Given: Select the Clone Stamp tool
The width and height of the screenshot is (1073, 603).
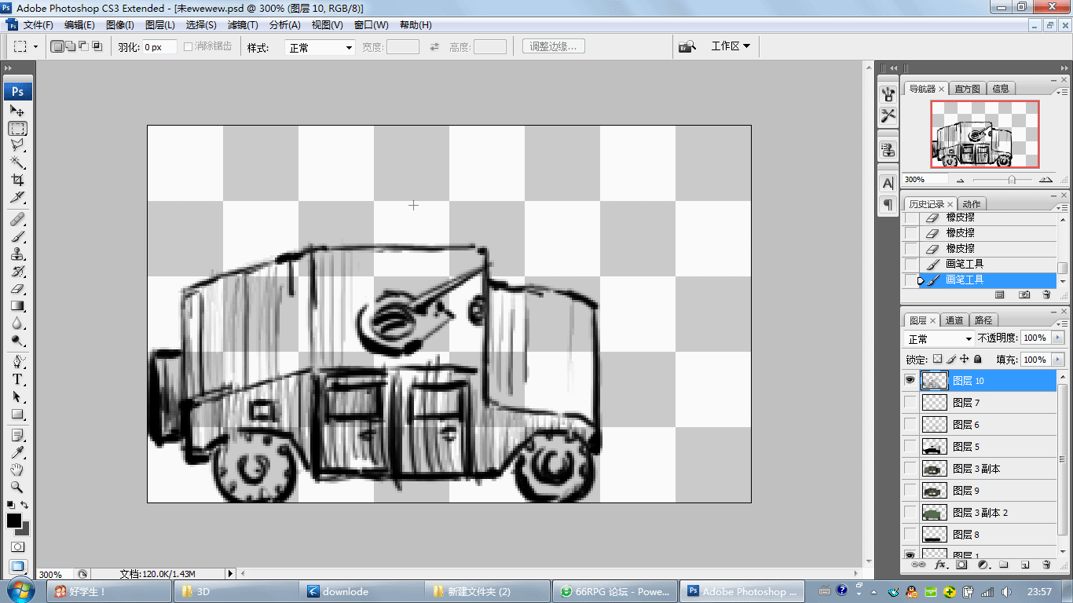Looking at the screenshot, I should (17, 254).
